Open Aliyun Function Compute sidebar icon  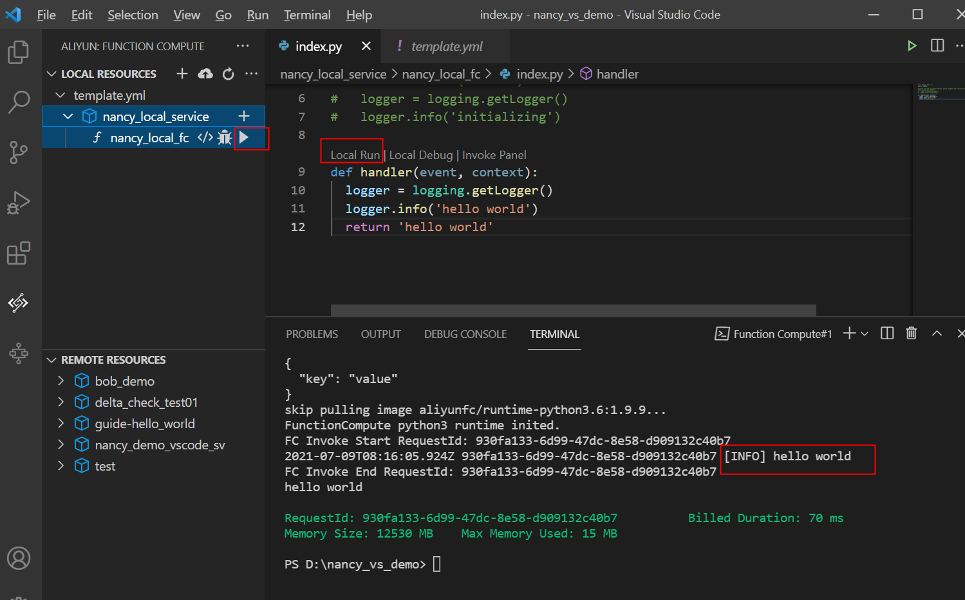tap(18, 303)
